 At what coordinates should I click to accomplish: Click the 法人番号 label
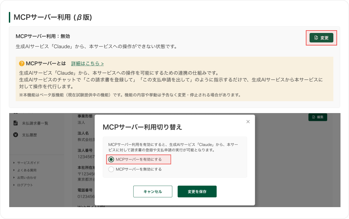(85, 150)
